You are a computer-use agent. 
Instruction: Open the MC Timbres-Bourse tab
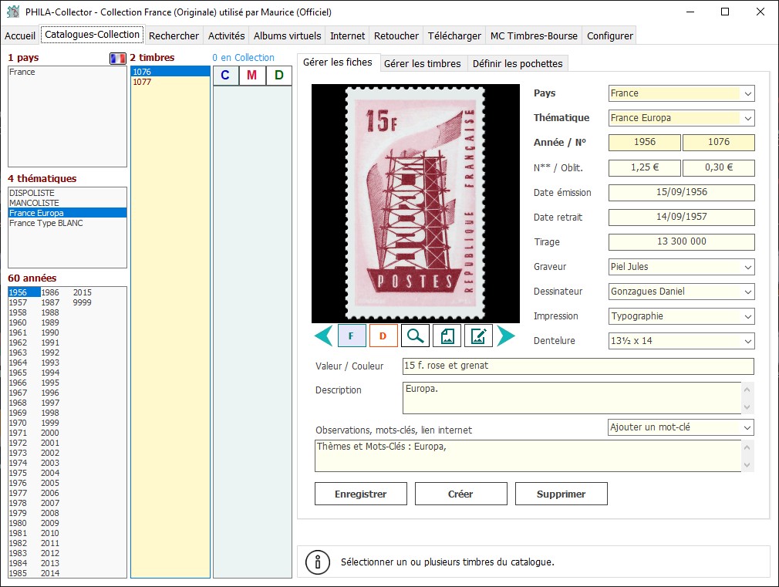click(534, 35)
